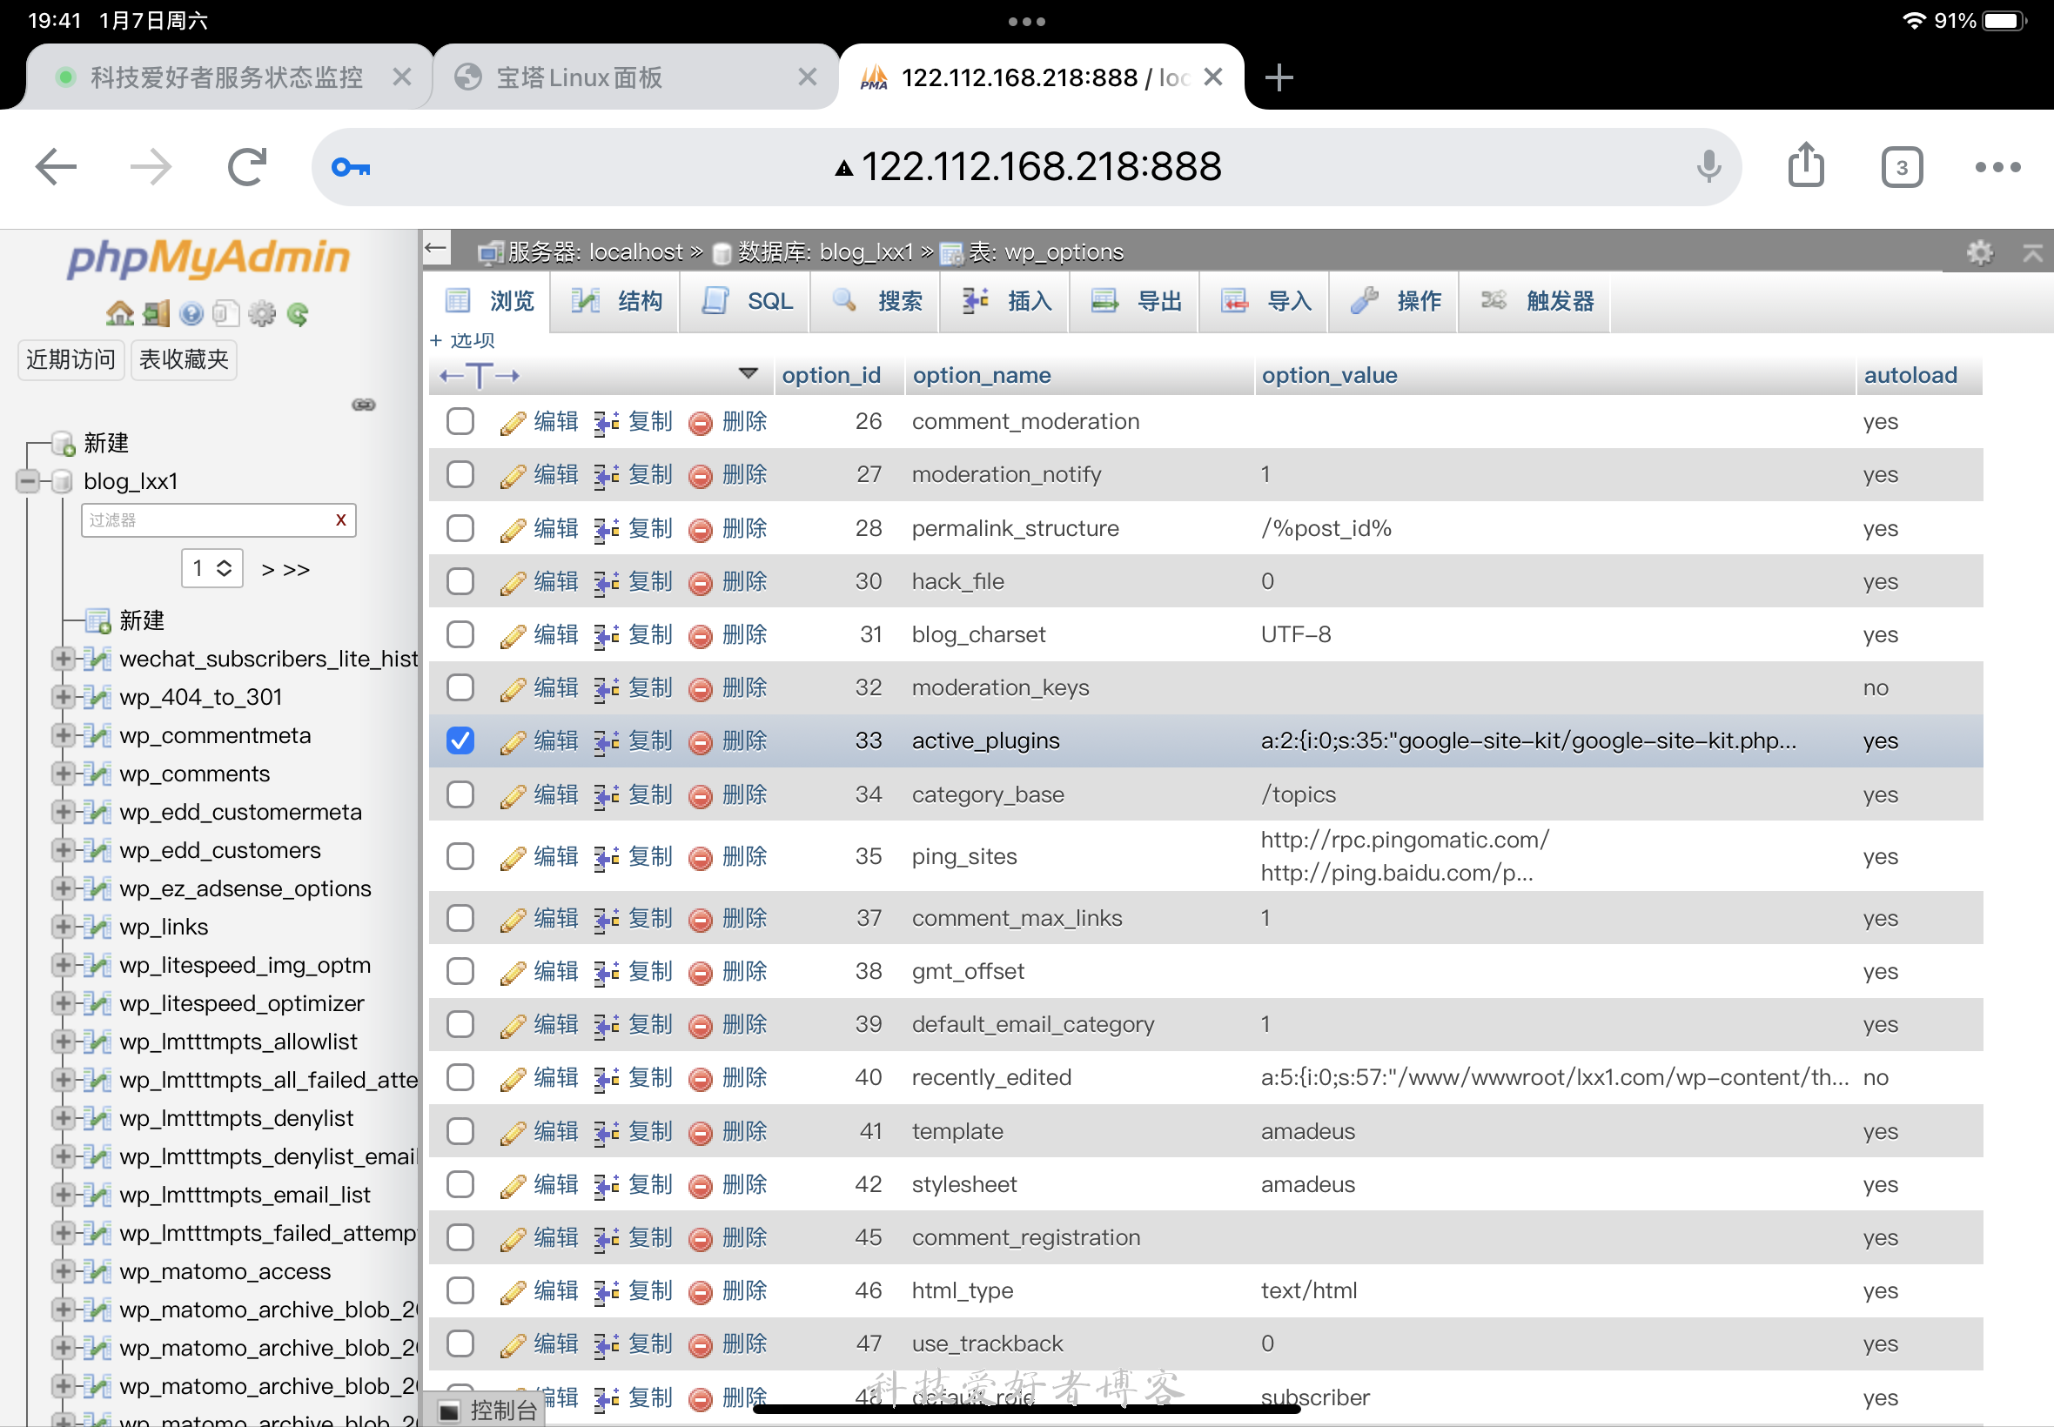Click the red delete icon for stylesheet row
This screenshot has height=1427, width=2054.
pyautogui.click(x=701, y=1187)
